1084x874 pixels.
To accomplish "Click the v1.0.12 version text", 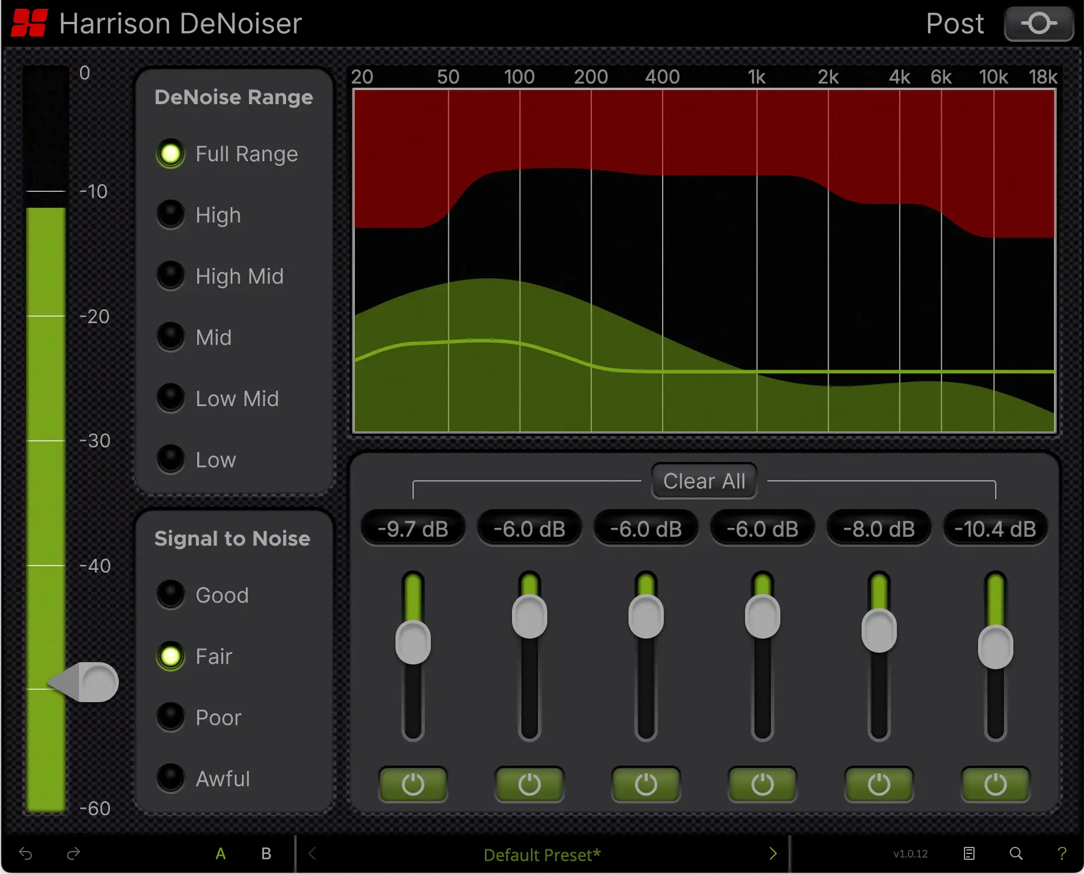I will (910, 854).
